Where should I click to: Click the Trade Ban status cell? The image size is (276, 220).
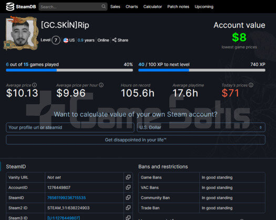point(232,208)
